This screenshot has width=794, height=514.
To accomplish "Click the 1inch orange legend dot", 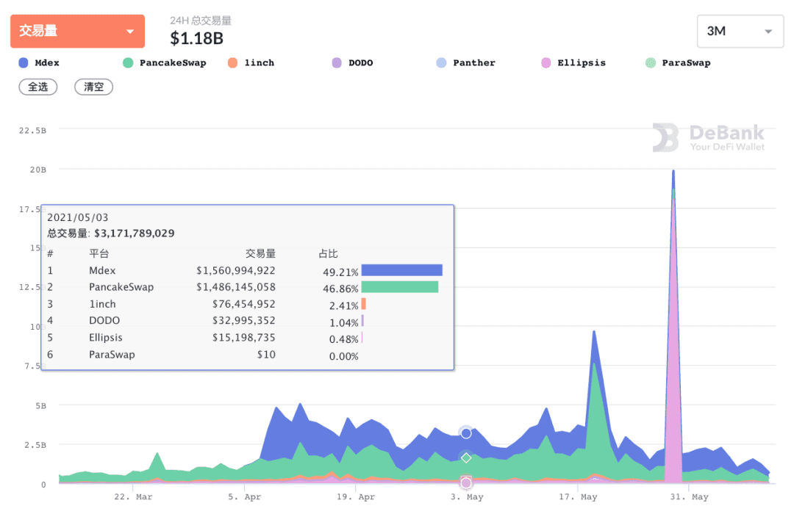I will pos(232,62).
